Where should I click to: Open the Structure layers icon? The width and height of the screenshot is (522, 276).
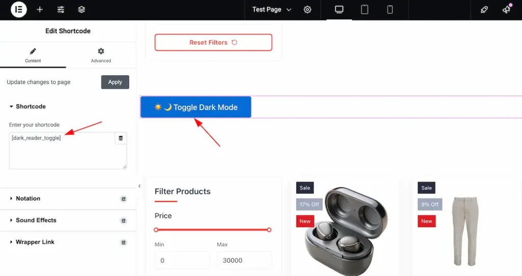click(x=82, y=10)
